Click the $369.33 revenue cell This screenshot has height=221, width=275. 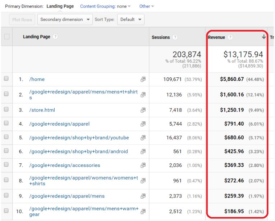click(234, 165)
